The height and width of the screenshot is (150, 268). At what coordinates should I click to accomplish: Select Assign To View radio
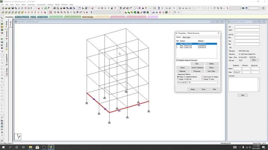point(203,79)
